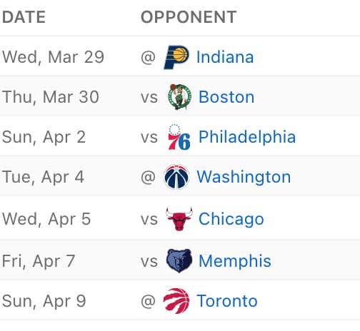Screen dimensions: 360x331
Task: Select the Wed, Mar 29 date cell
Action: tap(53, 57)
